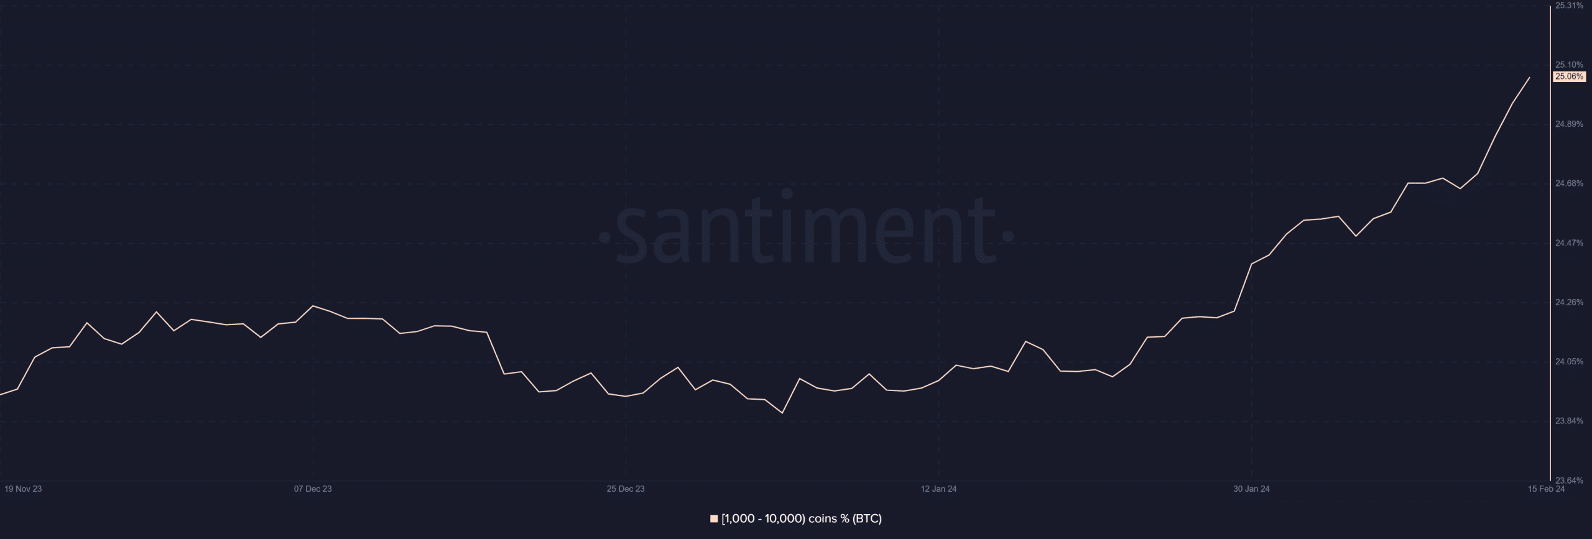
Task: Click the '25 Dec 23' date label
Action: tap(626, 489)
